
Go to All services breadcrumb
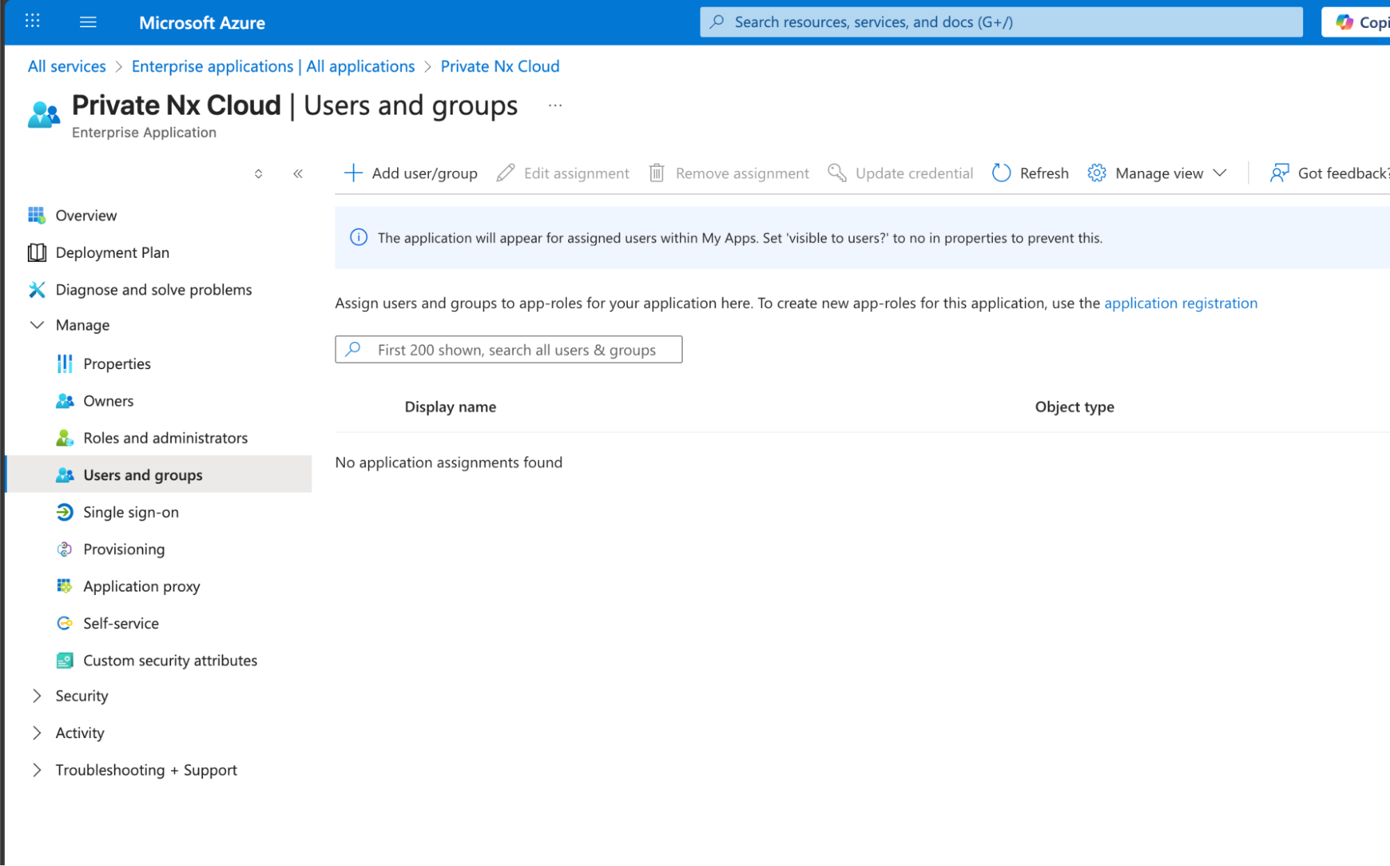[67, 66]
